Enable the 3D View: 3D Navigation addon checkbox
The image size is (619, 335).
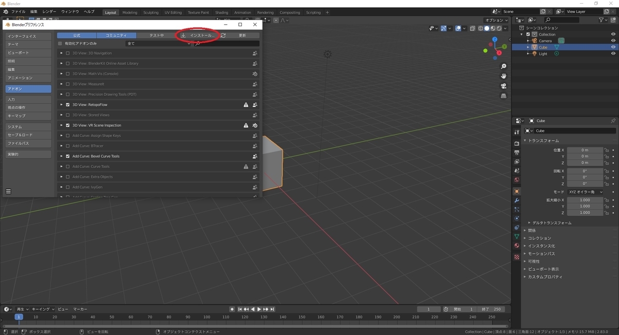click(x=68, y=53)
